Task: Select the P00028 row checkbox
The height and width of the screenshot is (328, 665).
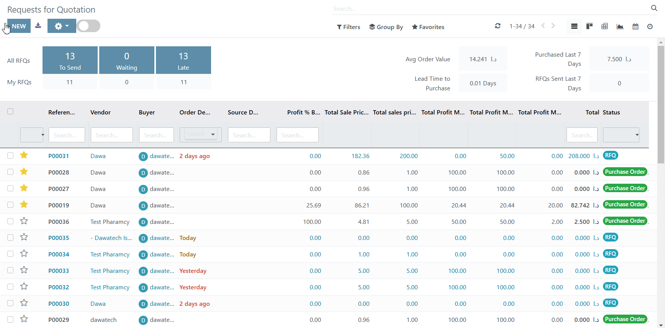Action: pos(10,172)
